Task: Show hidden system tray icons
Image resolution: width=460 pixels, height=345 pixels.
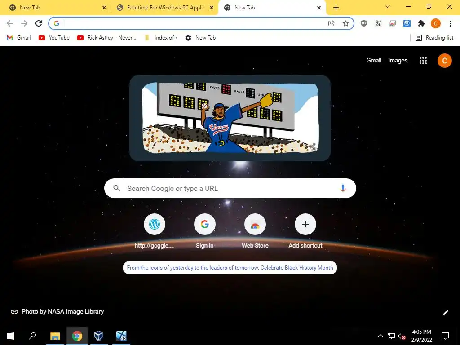Action: [380, 336]
